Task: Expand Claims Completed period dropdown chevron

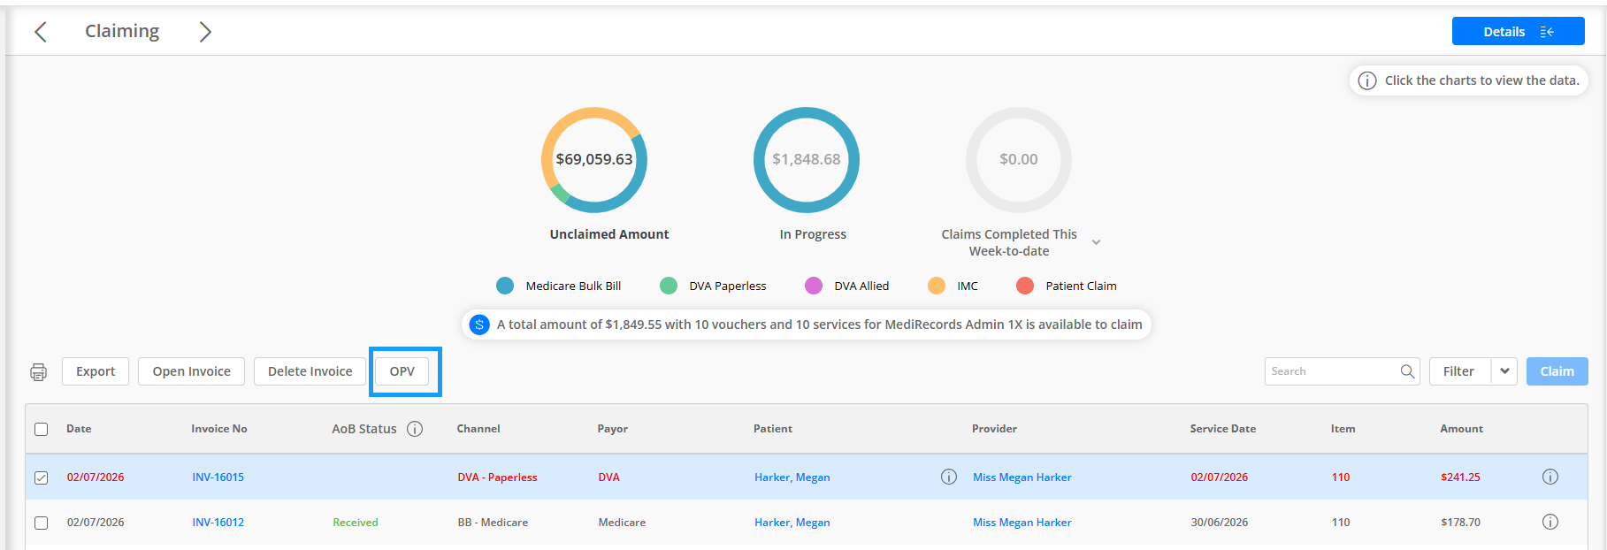Action: click(x=1097, y=242)
